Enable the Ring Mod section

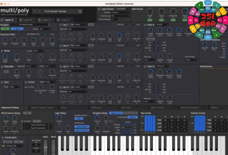[x=2, y=67]
